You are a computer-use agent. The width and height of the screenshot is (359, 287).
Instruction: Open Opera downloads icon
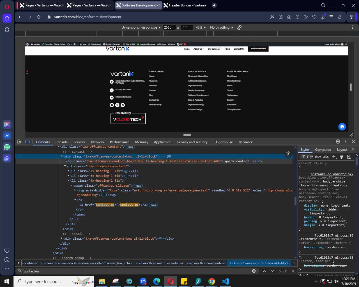coord(323,17)
